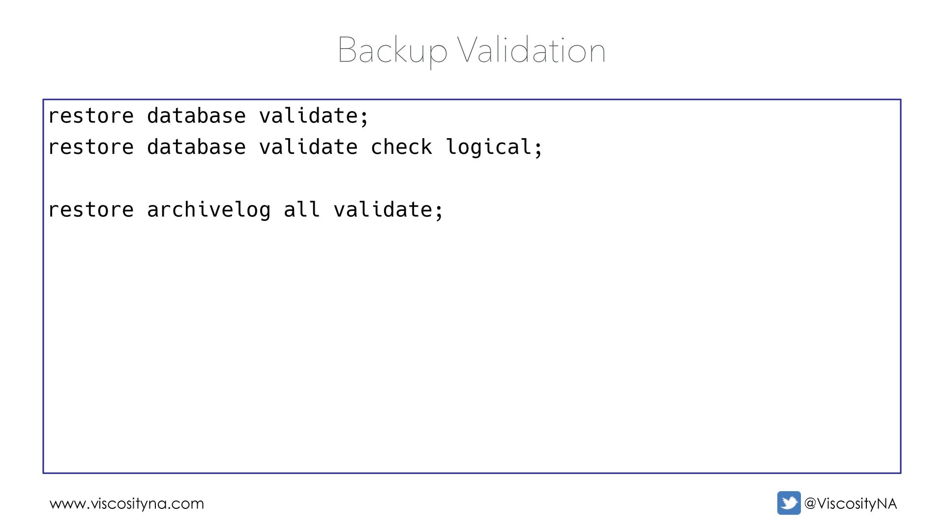
Task: Click the Twitter bird icon
Action: pos(789,503)
